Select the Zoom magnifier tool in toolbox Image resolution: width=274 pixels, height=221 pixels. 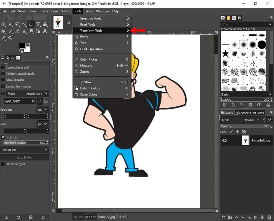10,38
